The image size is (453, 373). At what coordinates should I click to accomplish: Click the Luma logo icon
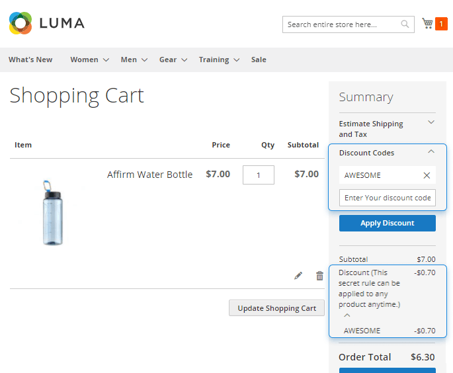[21, 23]
